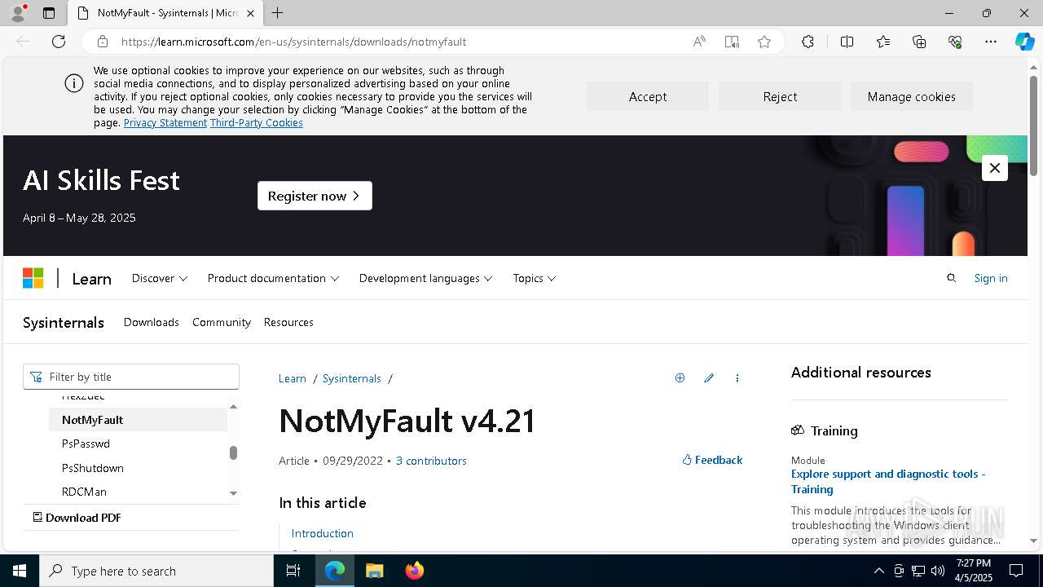The height and width of the screenshot is (587, 1043).
Task: Expand Product documentation dropdown
Action: (x=273, y=278)
